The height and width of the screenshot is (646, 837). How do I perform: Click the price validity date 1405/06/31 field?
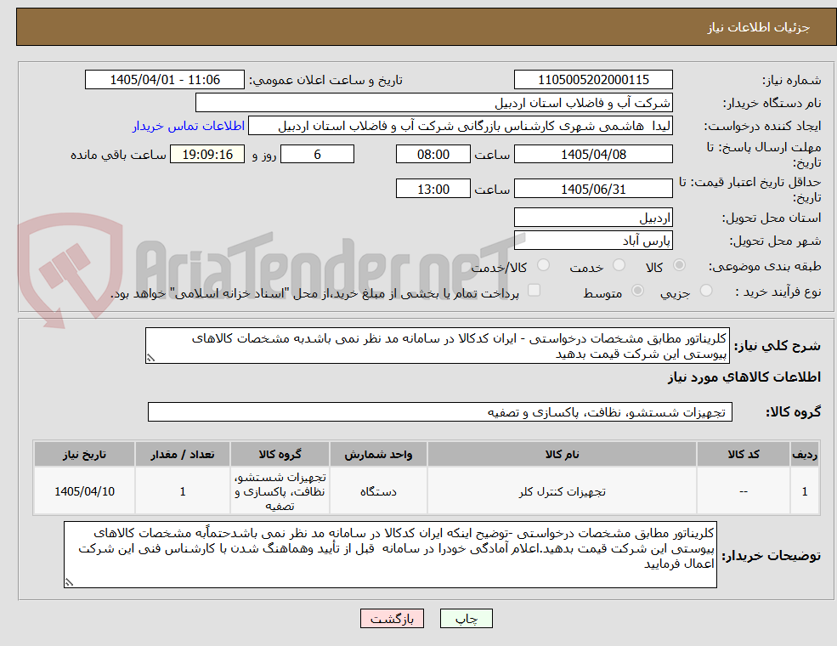coord(593,189)
